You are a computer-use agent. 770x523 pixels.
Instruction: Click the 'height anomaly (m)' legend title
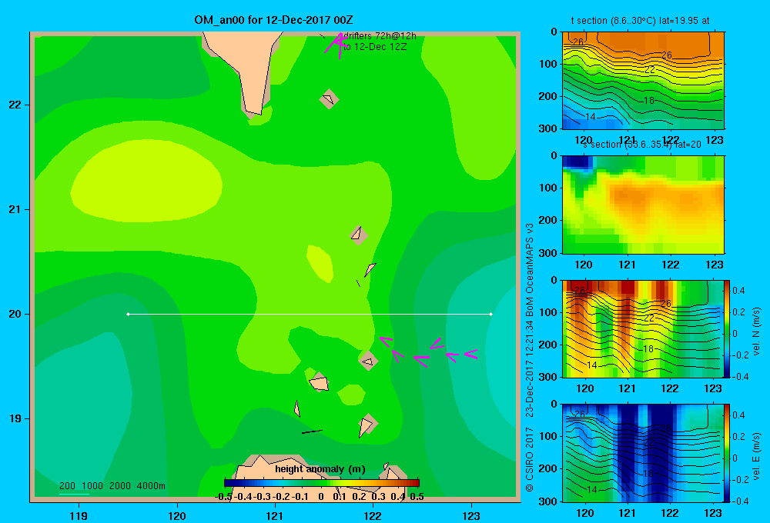(320, 469)
